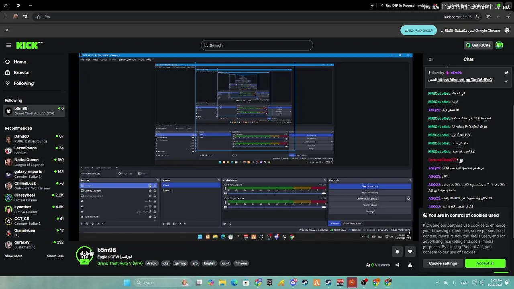514x289 pixels.
Task: Click the b5m98 streamer avatar
Action: tap(85, 254)
